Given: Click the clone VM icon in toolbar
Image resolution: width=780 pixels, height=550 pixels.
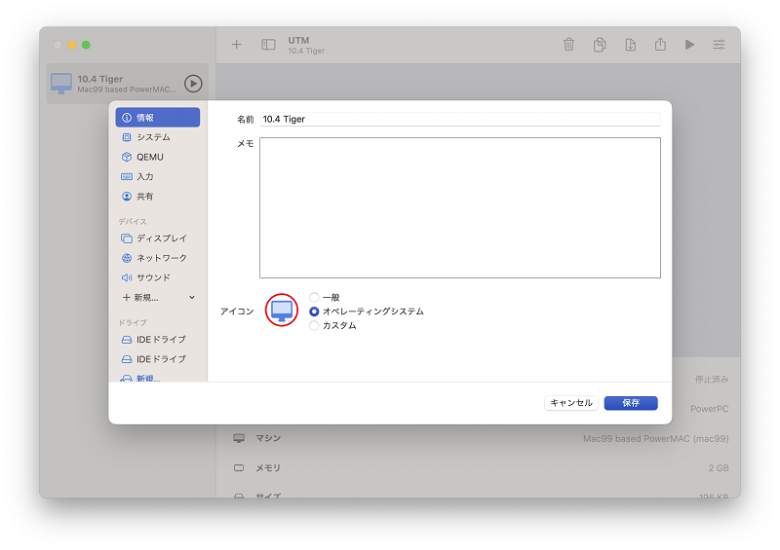Looking at the screenshot, I should 600,45.
